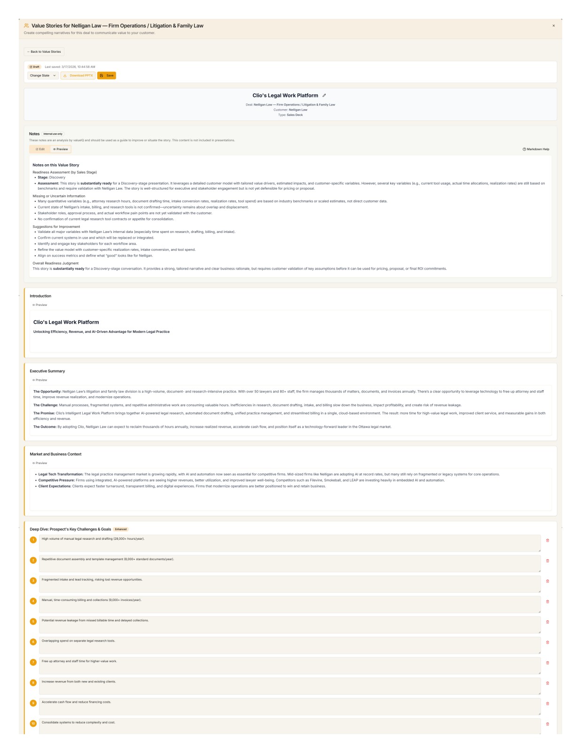Viewport: 581px width, 753px height.
Task: Delete challenge about overlapping research tool spend
Action: pos(548,642)
